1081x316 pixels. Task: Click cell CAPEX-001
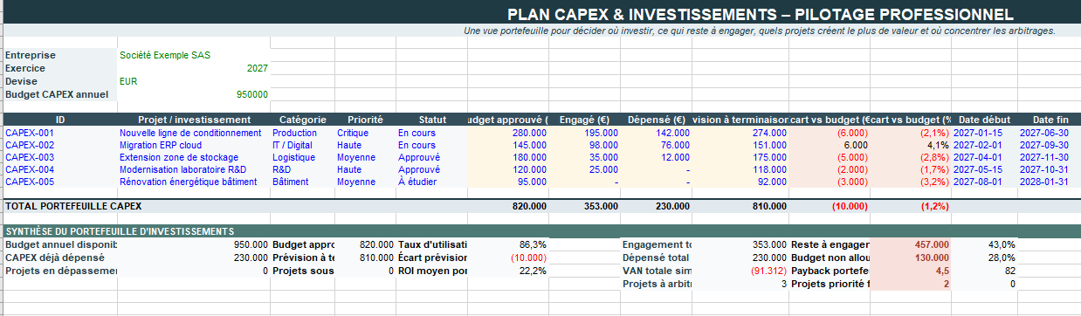[60, 133]
